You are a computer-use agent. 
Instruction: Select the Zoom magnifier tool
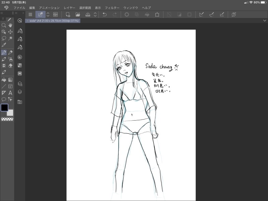4,25
